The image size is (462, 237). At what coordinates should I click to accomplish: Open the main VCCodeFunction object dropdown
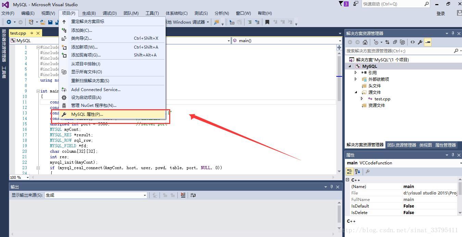(x=461, y=163)
